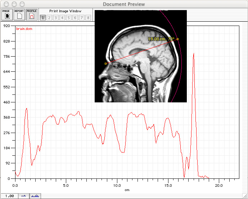
Task: Open the REPORT view icon
Action: point(19,14)
